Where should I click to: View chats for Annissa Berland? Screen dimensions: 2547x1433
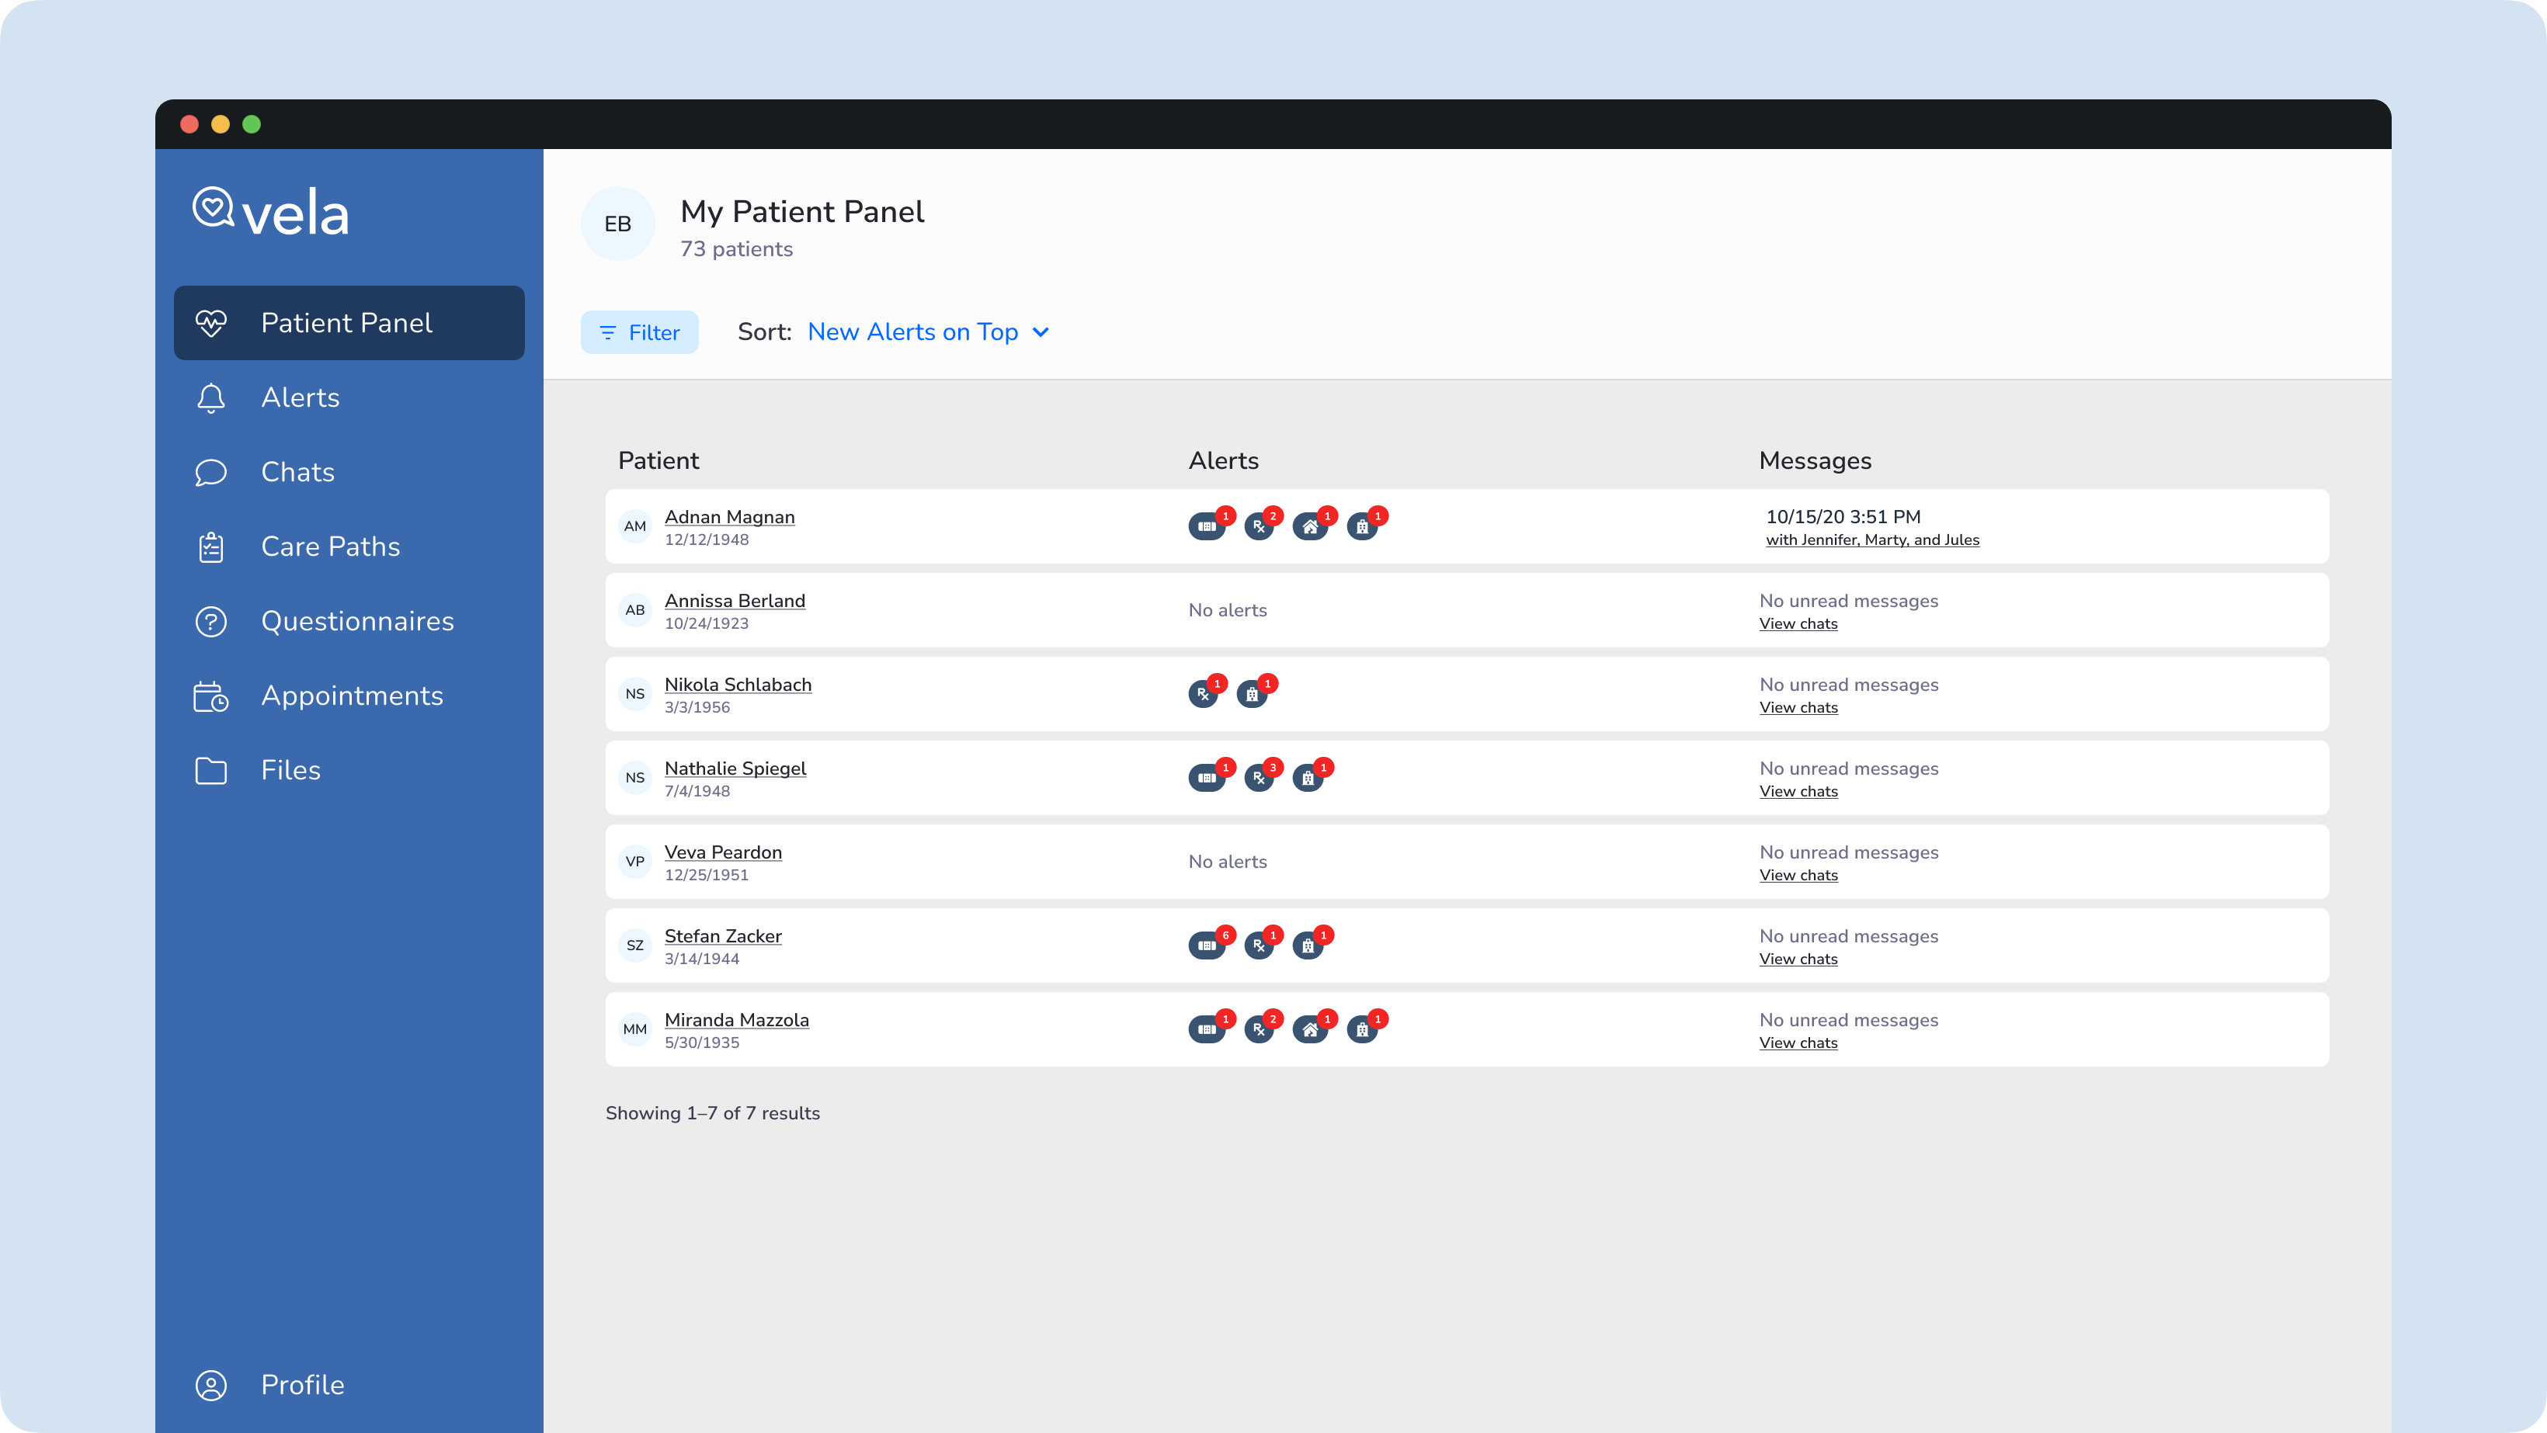1798,623
